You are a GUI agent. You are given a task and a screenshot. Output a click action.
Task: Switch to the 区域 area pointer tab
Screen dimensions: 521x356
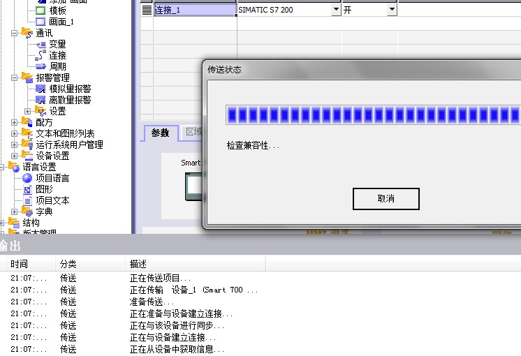(193, 133)
